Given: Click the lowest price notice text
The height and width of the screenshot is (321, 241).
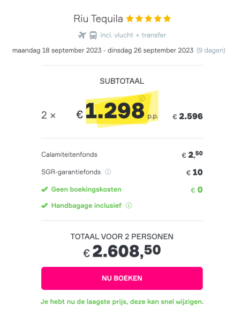Looking at the screenshot, I should [122, 302].
